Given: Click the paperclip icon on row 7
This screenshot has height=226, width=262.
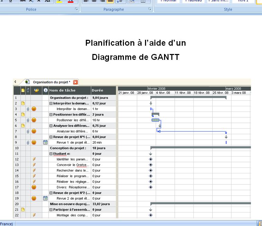Looking at the screenshot, I should (x=28, y=131).
